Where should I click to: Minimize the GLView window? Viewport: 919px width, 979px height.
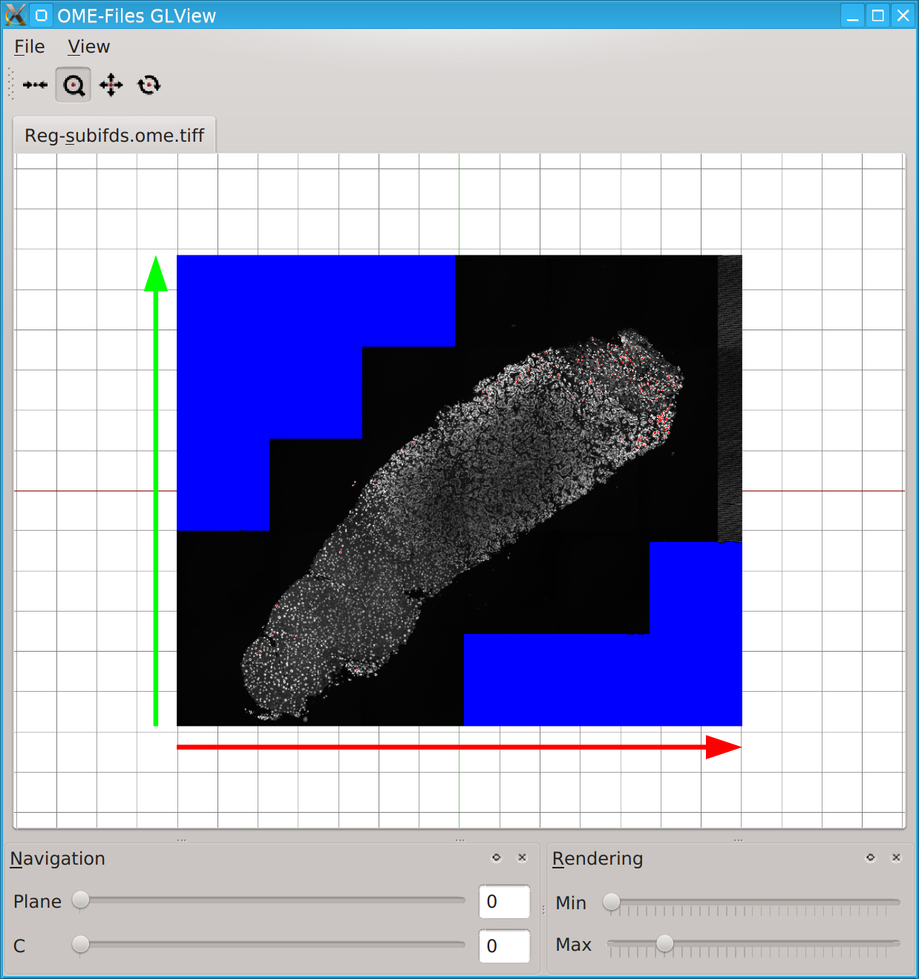point(853,16)
